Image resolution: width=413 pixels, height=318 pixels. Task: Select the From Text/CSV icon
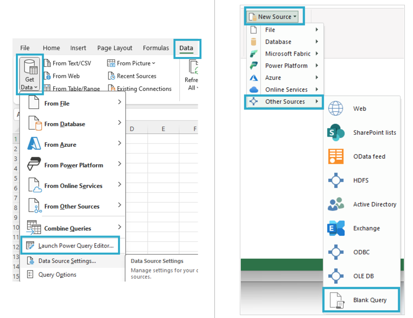tap(47, 63)
